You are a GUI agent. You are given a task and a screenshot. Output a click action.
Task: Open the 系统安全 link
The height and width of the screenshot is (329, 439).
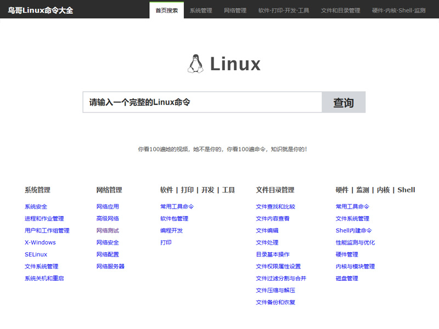pyautogui.click(x=36, y=207)
